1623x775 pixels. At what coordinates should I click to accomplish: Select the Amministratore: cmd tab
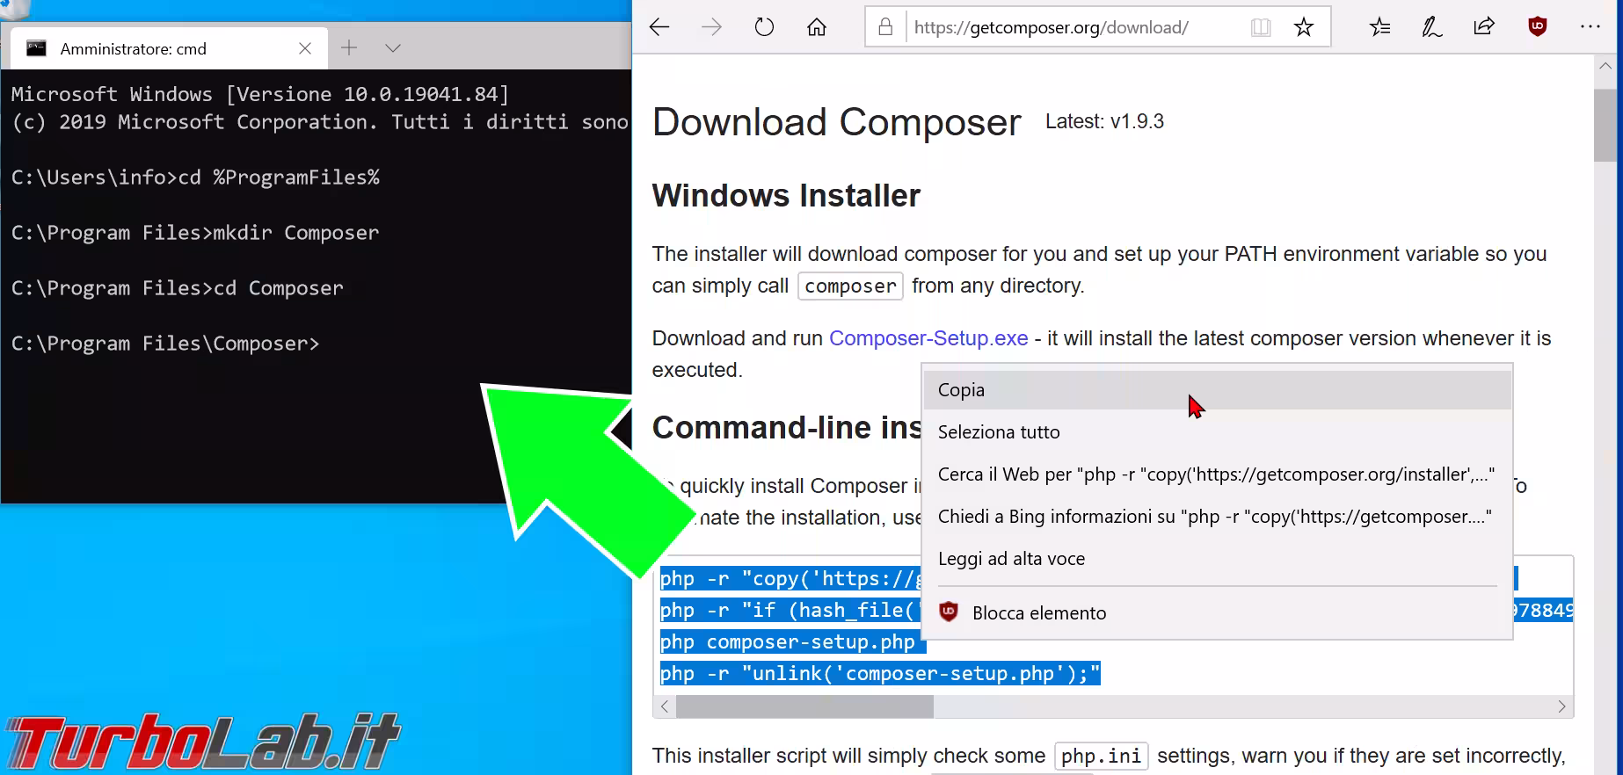[169, 48]
